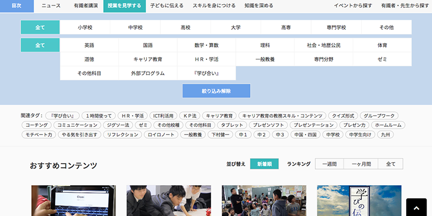Show the 一ヶ月間 ranking
The height and width of the screenshot is (216, 432).
point(362,164)
